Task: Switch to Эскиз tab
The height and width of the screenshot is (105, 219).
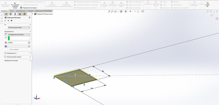Action: [12, 11]
